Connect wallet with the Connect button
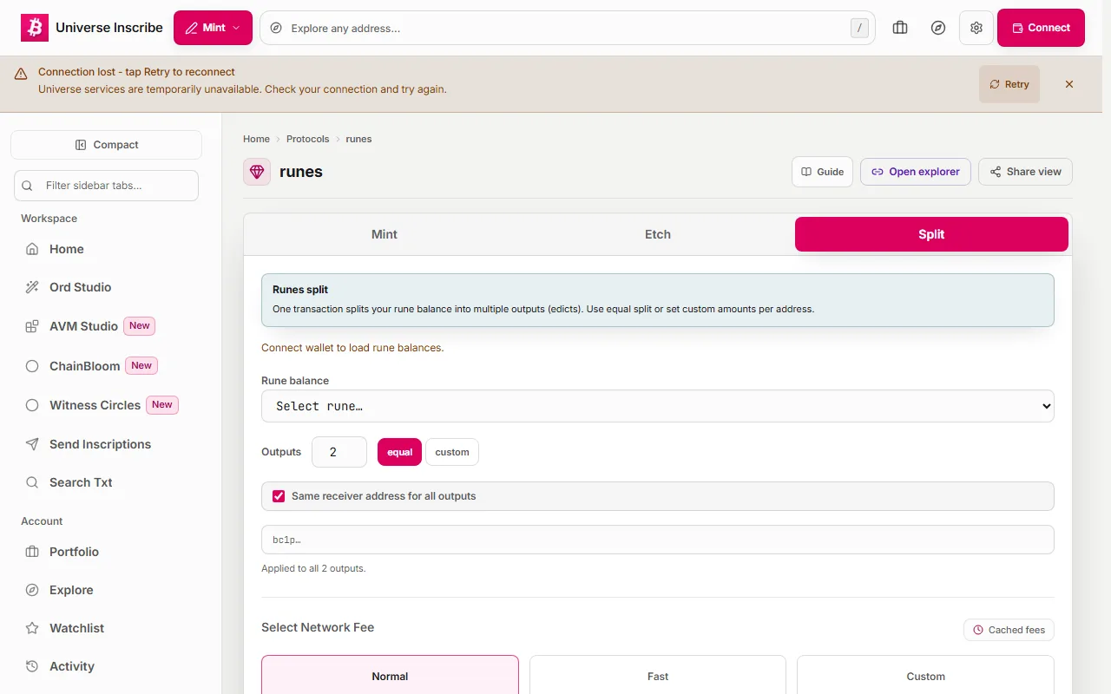The width and height of the screenshot is (1111, 694). coord(1041,28)
